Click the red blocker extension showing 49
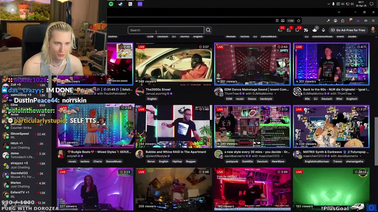This screenshot has height=212, width=378. point(350,21)
